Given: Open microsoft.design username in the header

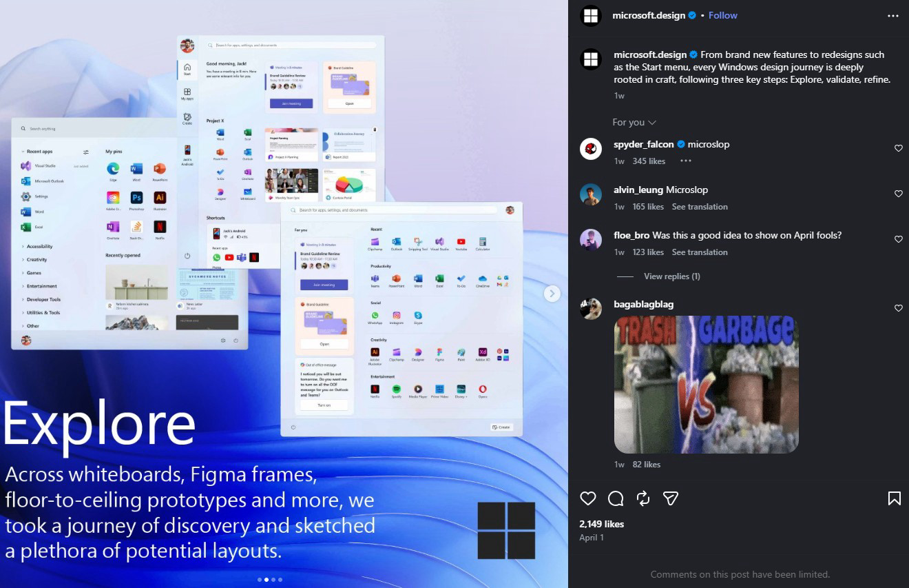Looking at the screenshot, I should [649, 15].
